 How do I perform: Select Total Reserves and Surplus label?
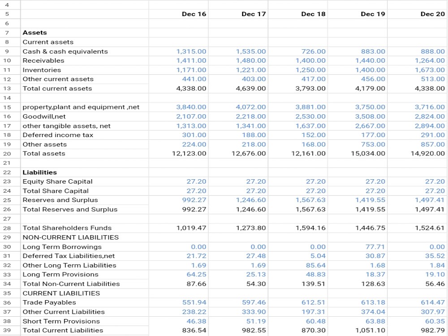click(70, 209)
